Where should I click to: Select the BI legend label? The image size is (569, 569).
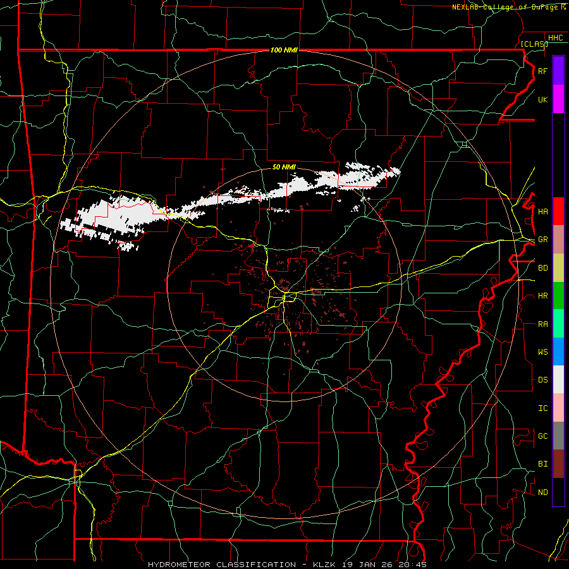(x=542, y=464)
